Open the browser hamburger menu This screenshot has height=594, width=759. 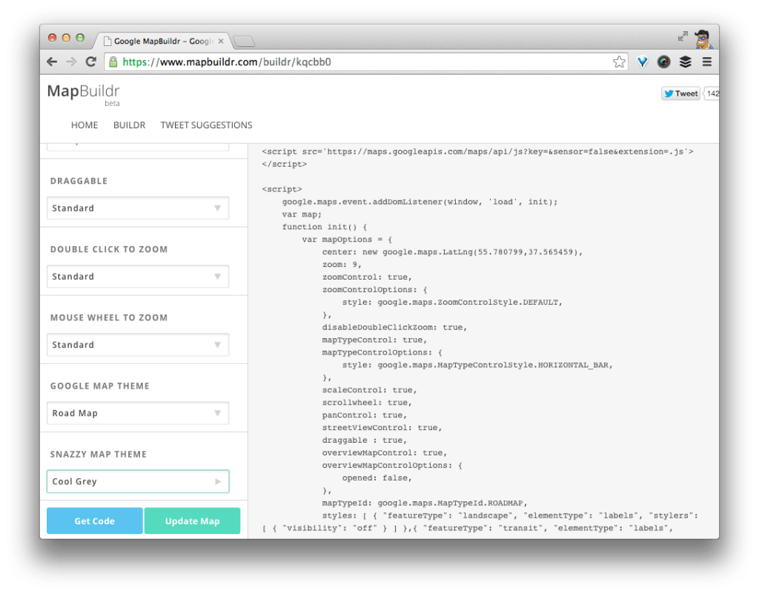(706, 62)
